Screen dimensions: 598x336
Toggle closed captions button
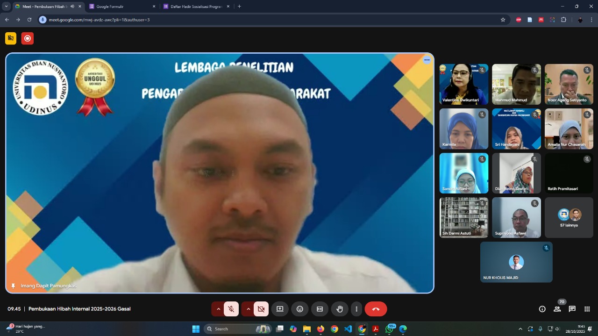[x=320, y=309]
